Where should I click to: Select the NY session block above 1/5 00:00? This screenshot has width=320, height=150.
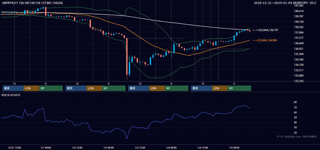click(x=239, y=88)
